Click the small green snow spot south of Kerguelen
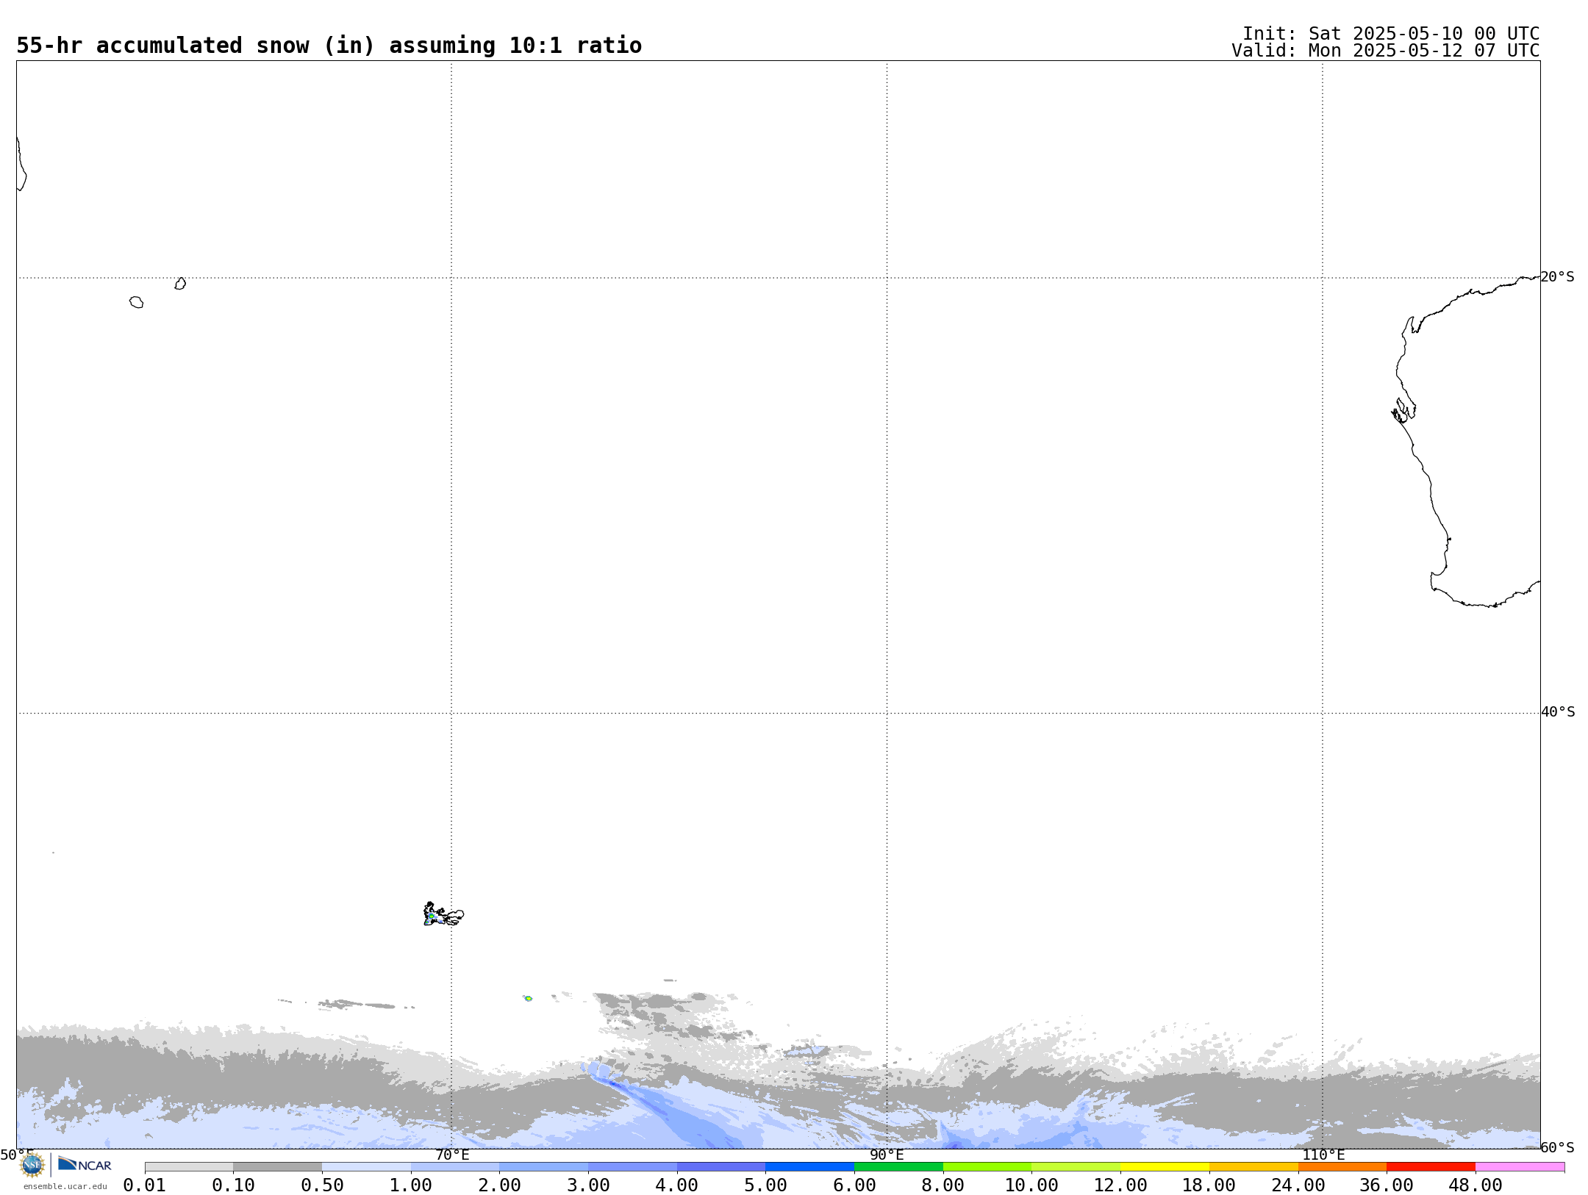This screenshot has width=1588, height=1195. point(528,998)
